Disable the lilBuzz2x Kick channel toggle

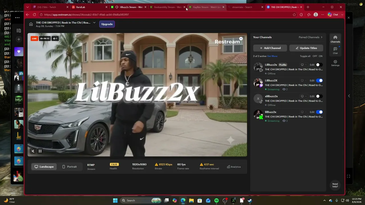click(x=319, y=112)
